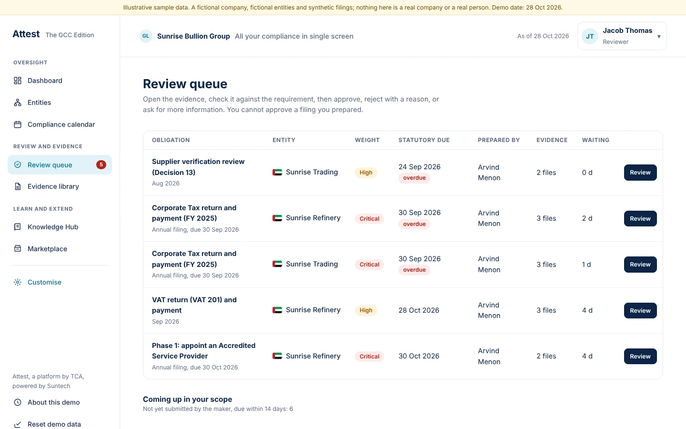Review Sunrise Trading Corporate Tax return
The height and width of the screenshot is (429, 686).
(640, 265)
